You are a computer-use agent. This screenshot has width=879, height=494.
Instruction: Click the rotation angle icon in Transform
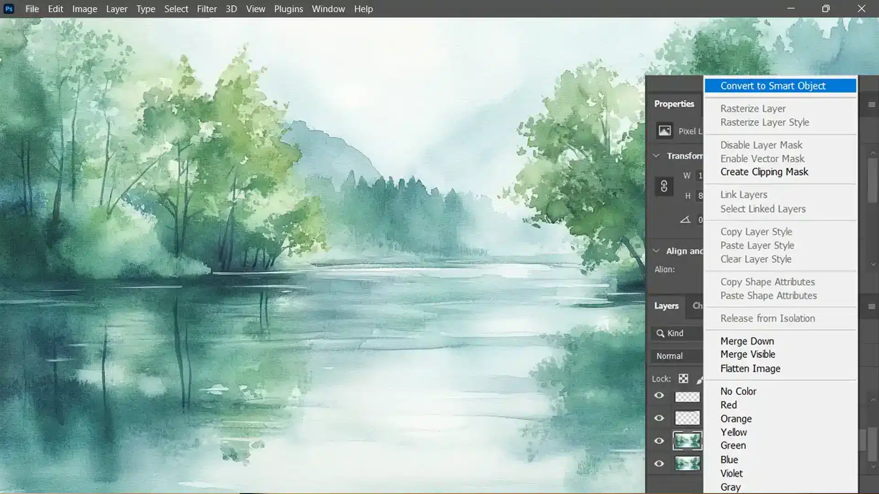(685, 220)
